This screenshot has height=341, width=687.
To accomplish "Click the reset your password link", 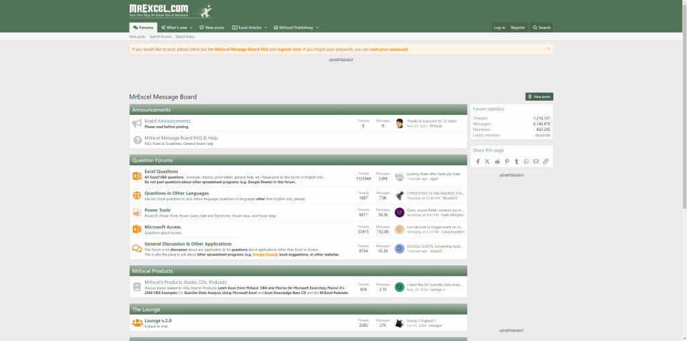I will (388, 50).
